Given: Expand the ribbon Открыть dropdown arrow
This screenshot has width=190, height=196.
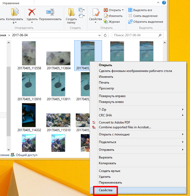Looking at the screenshot, I should (x=123, y=10).
